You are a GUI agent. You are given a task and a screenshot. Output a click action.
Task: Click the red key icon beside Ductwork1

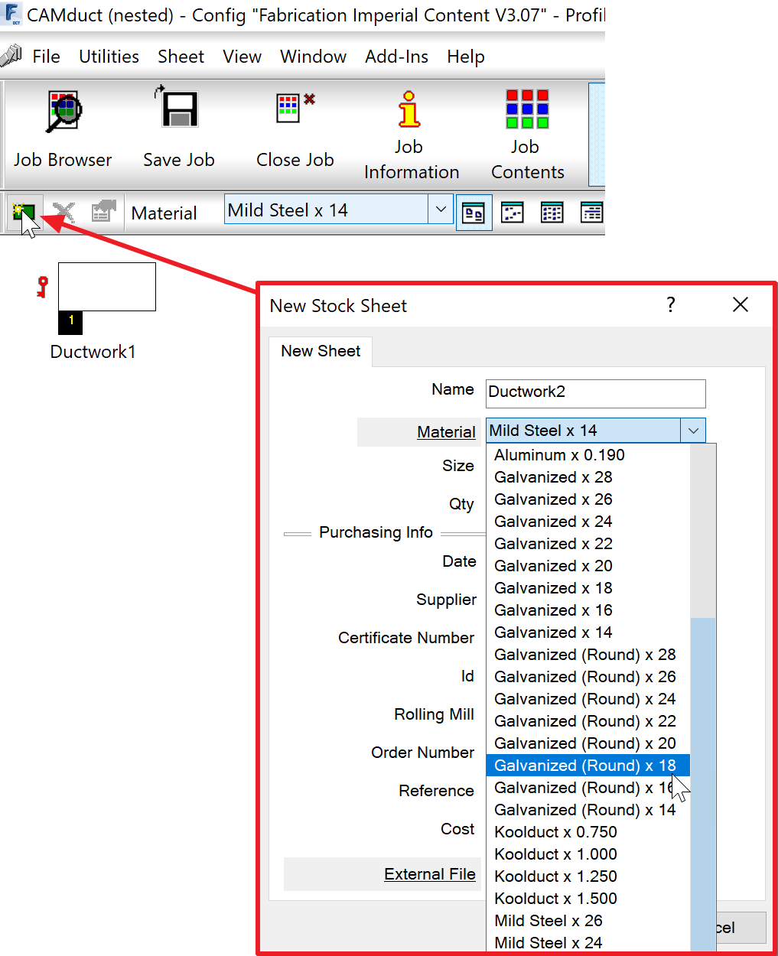(43, 287)
